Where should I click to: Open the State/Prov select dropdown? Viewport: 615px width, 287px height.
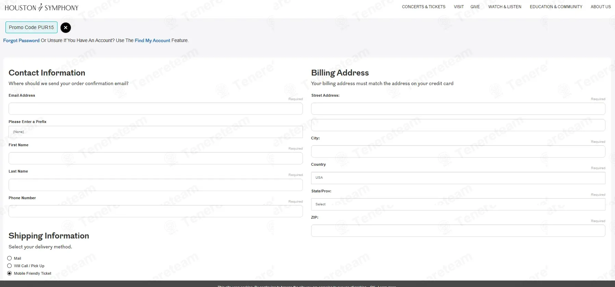tap(458, 204)
